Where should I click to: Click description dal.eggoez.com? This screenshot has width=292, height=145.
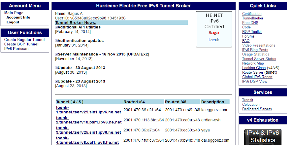tap(215, 140)
